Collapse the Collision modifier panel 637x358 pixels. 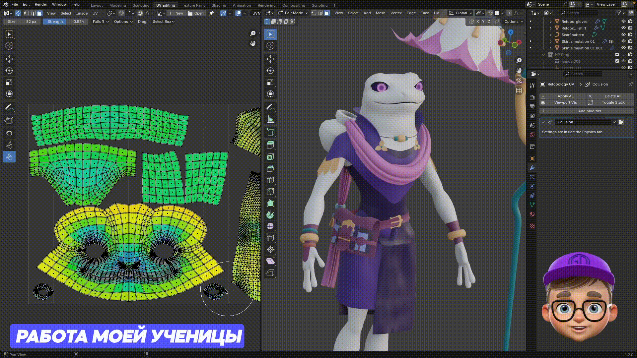(x=543, y=122)
